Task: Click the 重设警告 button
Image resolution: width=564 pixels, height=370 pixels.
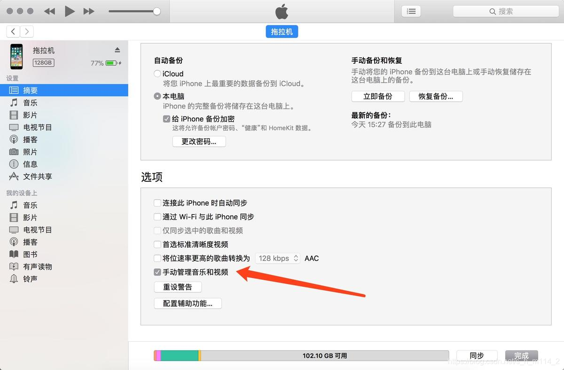Action: [x=178, y=287]
